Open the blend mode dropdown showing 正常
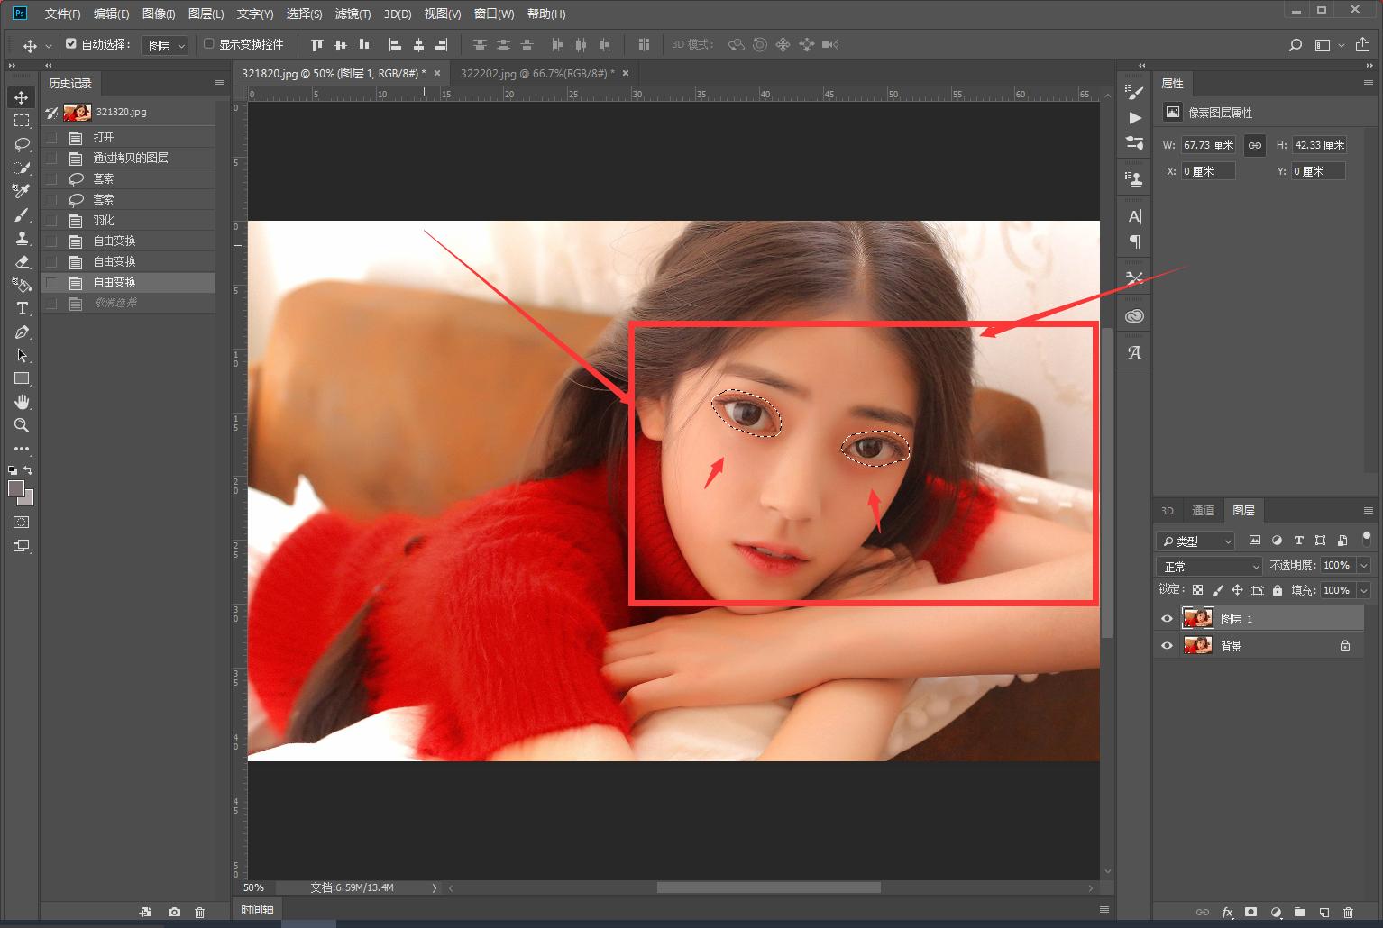 [x=1209, y=566]
